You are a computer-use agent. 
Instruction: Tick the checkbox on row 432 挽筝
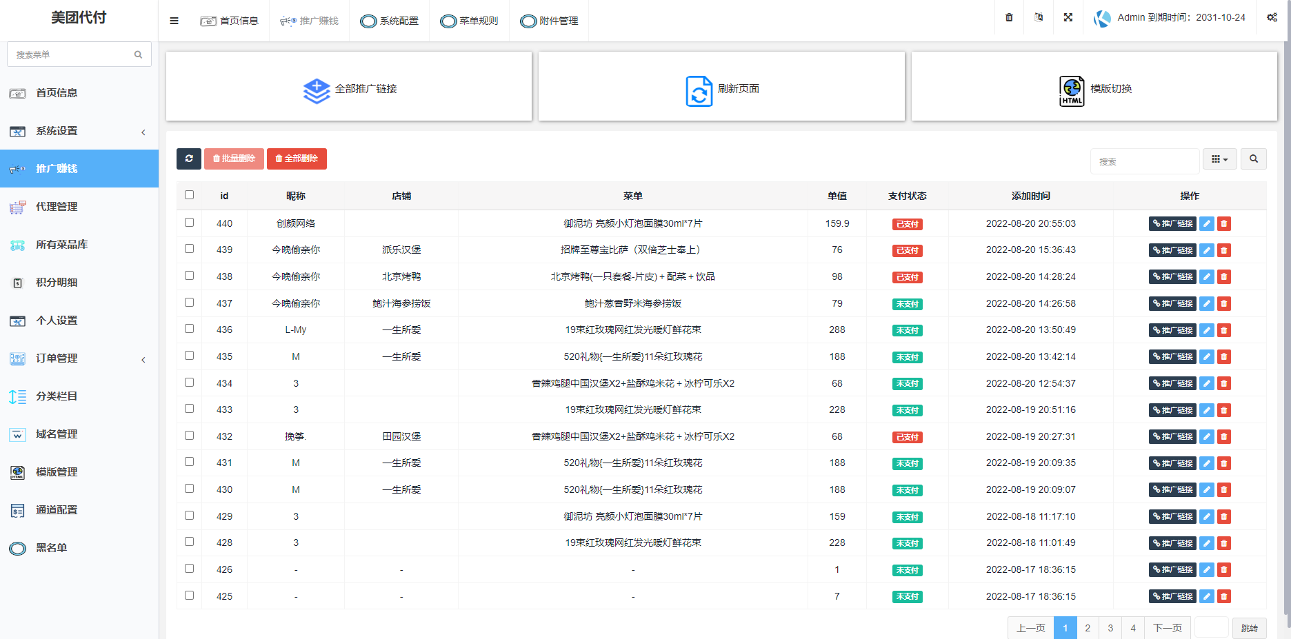pyautogui.click(x=188, y=435)
